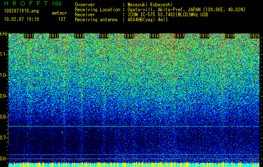
Task: Click the 1919 time marker
Action: click(230, 36)
